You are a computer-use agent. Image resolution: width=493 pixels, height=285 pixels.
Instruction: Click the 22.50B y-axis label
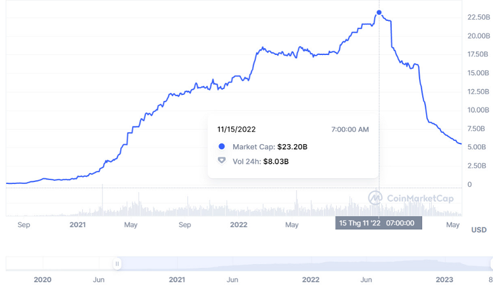point(478,17)
